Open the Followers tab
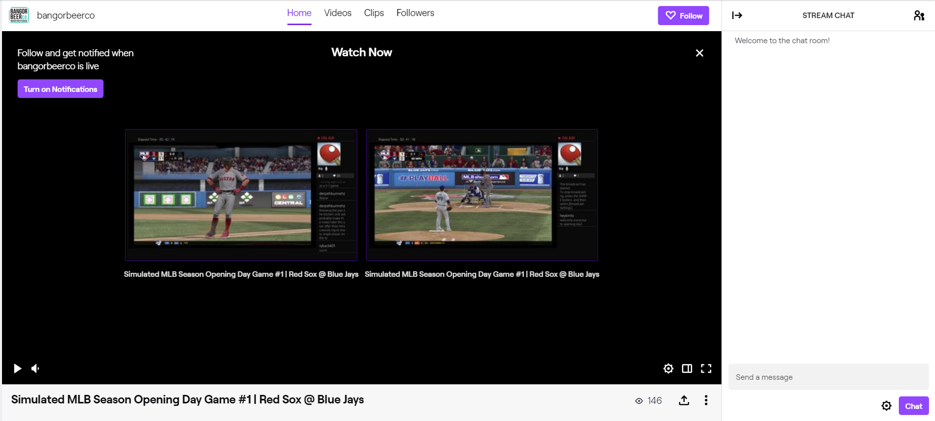The height and width of the screenshot is (421, 935). (x=415, y=13)
